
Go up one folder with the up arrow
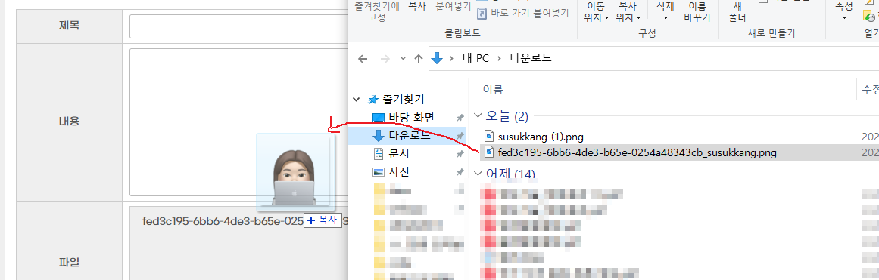coord(418,58)
